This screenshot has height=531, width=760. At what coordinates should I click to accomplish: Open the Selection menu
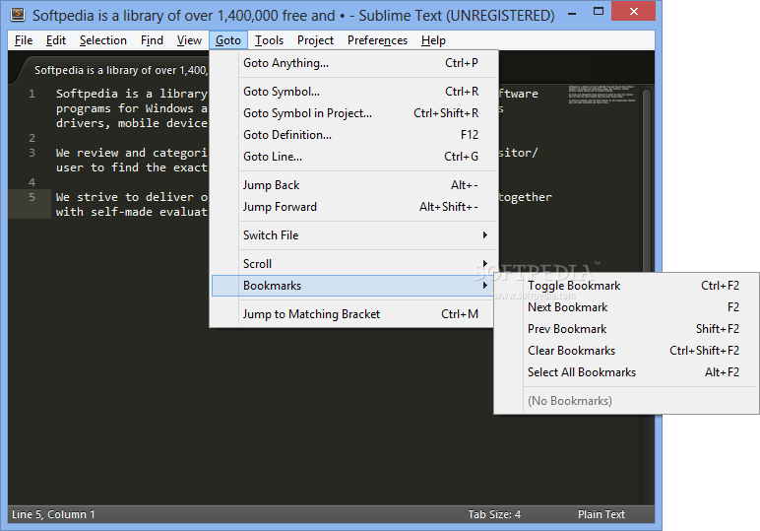pos(103,40)
